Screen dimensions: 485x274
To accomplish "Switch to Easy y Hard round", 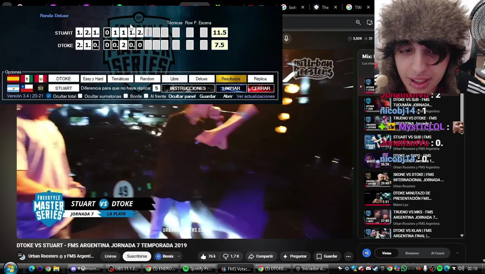I will click(x=93, y=79).
